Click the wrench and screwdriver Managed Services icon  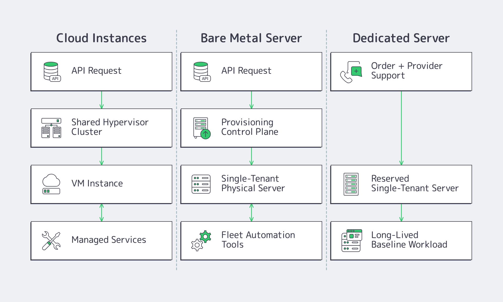tap(51, 240)
